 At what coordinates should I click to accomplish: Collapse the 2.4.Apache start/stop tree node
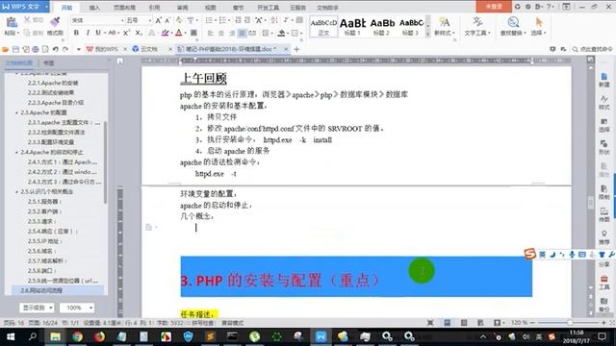pos(17,152)
